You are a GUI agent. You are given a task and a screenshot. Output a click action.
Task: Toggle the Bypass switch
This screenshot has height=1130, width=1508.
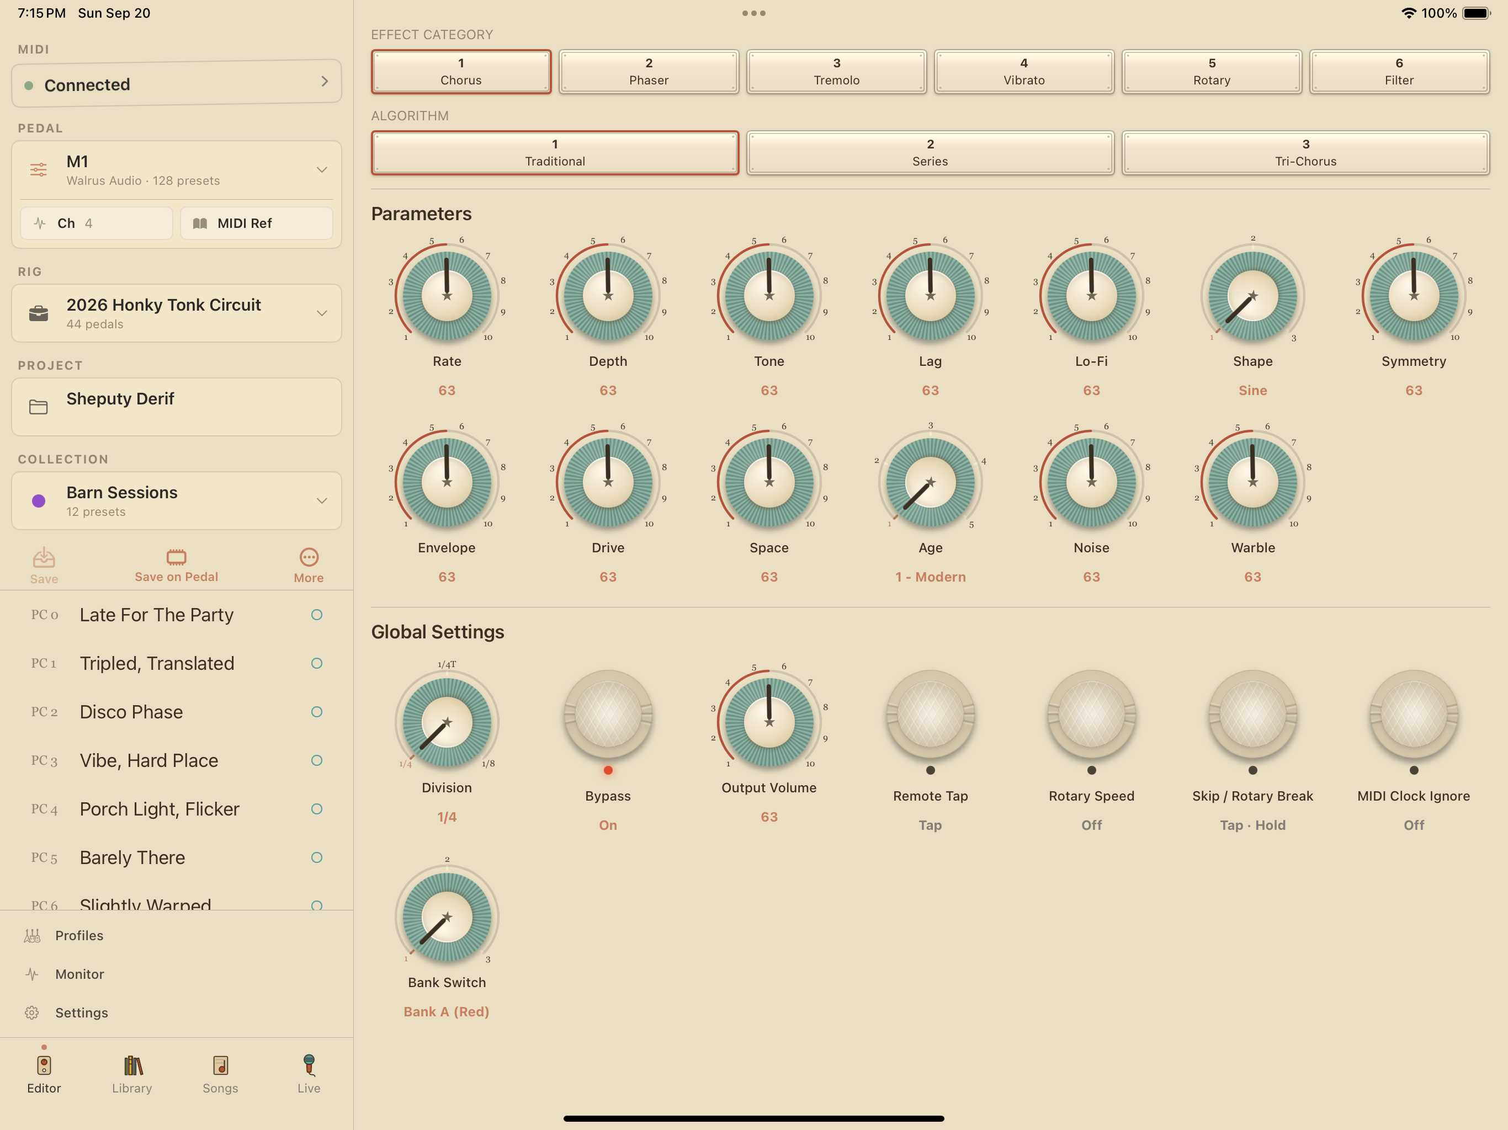tap(608, 716)
